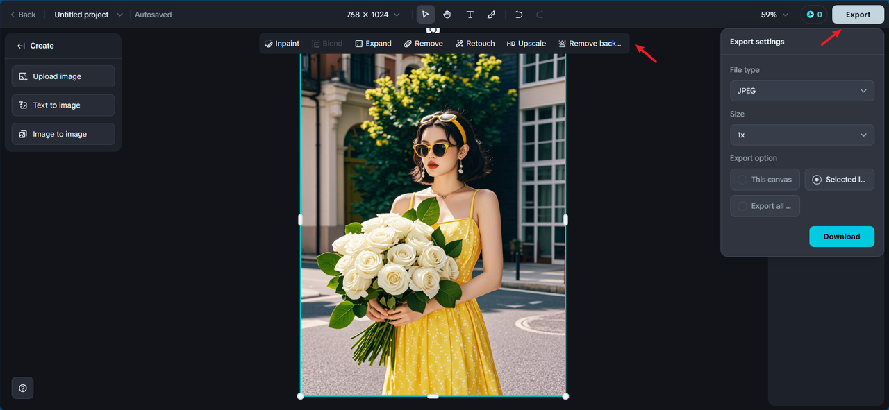Image resolution: width=889 pixels, height=410 pixels.
Task: Choose Remove background tool
Action: point(590,44)
